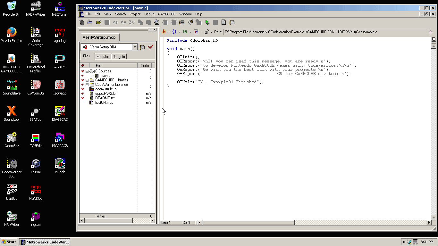Open the File menu
This screenshot has width=438, height=246.
(x=88, y=14)
